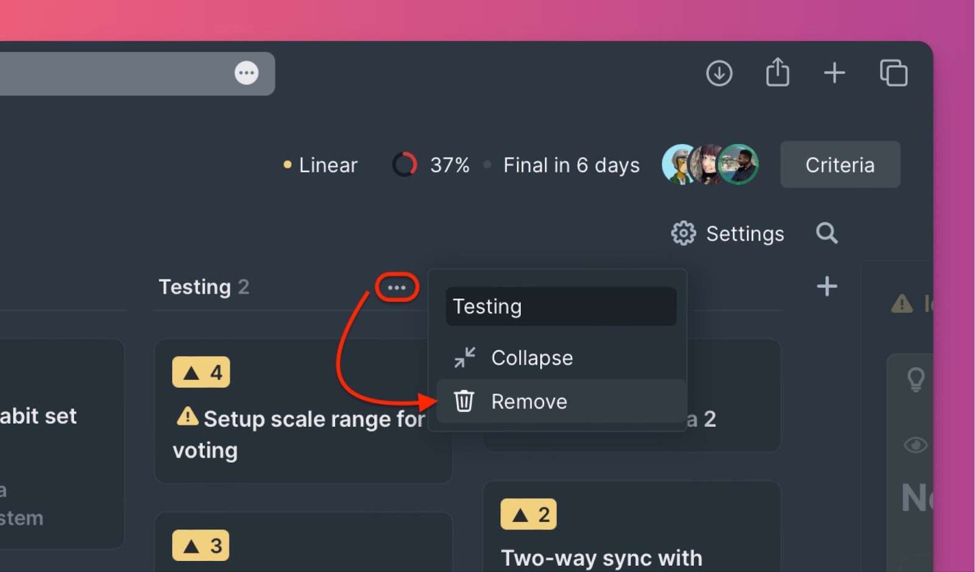Open the search magnifier icon

click(827, 233)
